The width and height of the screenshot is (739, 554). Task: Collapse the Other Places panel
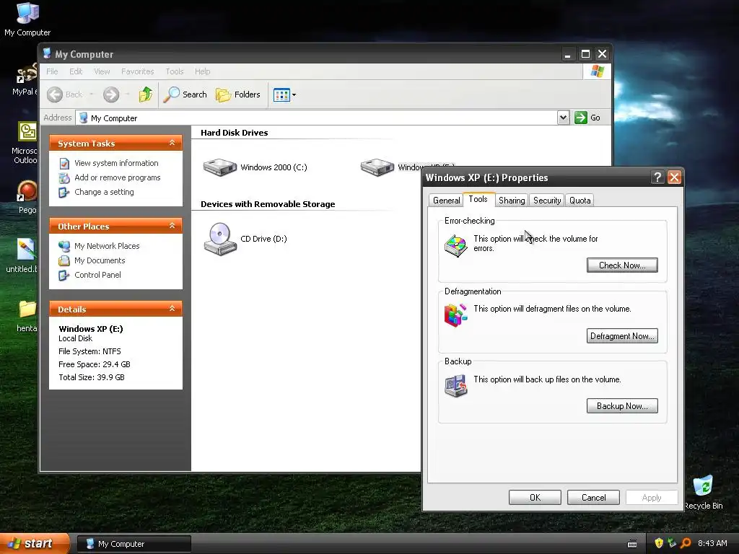tap(172, 226)
